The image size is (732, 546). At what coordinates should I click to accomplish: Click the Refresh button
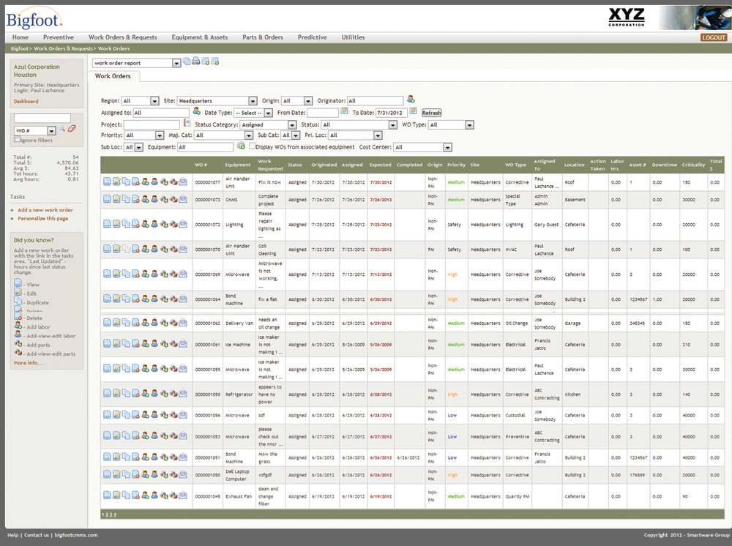click(431, 113)
